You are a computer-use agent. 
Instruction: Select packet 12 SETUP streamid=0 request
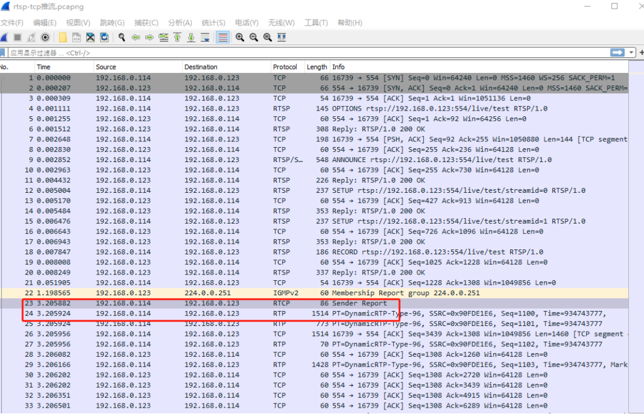(x=314, y=191)
